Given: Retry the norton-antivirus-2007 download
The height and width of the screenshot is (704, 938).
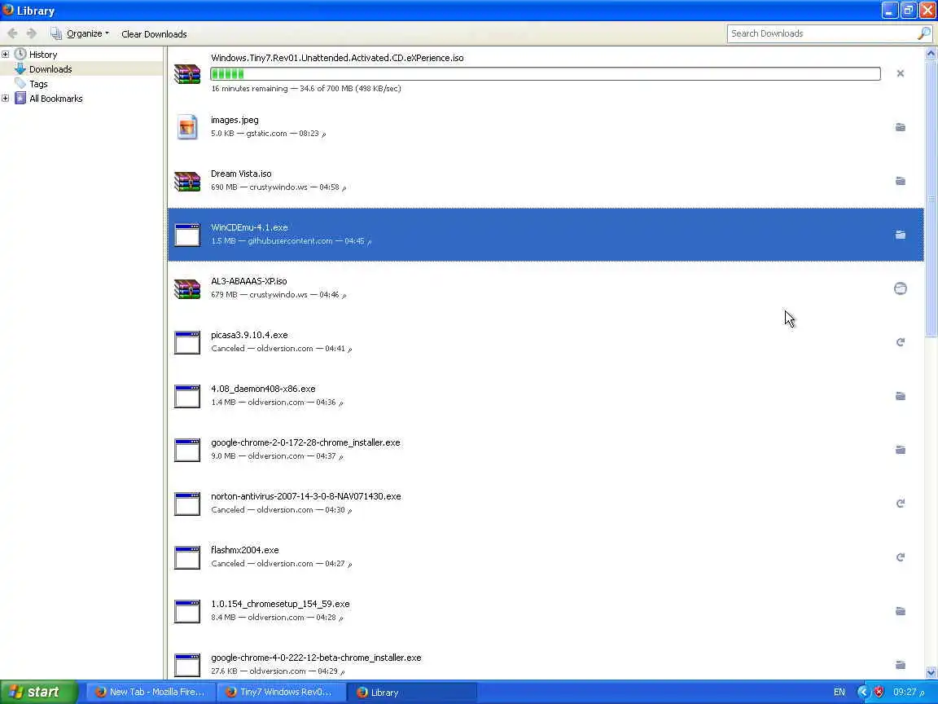Looking at the screenshot, I should [900, 504].
